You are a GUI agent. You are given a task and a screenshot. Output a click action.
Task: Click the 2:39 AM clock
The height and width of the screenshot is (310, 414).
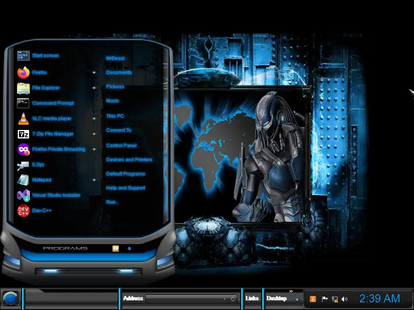click(379, 299)
